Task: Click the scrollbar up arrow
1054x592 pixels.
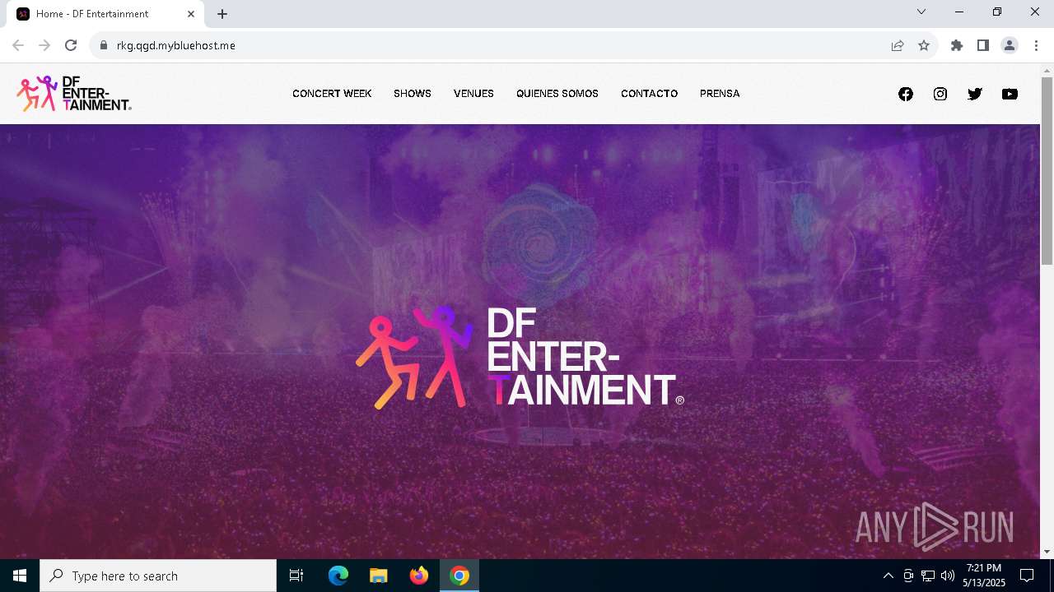Action: [x=1047, y=70]
